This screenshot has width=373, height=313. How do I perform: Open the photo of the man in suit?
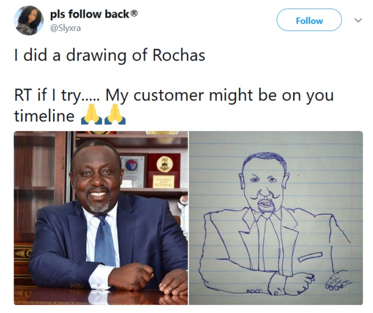101,218
